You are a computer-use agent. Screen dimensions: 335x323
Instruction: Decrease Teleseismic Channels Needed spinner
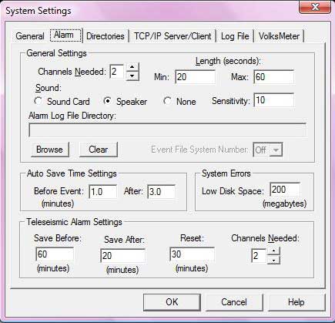point(273,260)
